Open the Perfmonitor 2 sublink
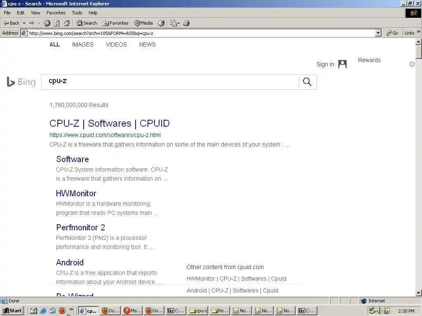The width and height of the screenshot is (422, 316). pyautogui.click(x=80, y=228)
